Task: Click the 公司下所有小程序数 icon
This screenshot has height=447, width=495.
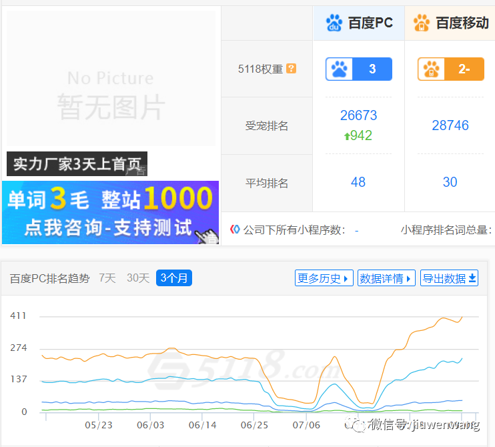Action: [235, 230]
